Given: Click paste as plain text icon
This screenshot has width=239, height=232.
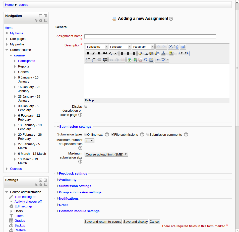Looking at the screenshot, I should pyautogui.click(x=151, y=53).
